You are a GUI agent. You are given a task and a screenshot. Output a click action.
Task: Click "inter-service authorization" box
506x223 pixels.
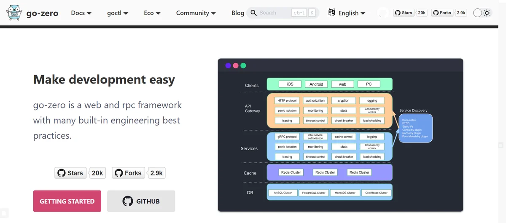315,137
